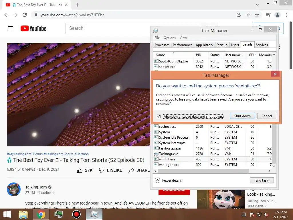The width and height of the screenshot is (293, 220).
Task: Open a new browser tab
Action: point(77,5)
